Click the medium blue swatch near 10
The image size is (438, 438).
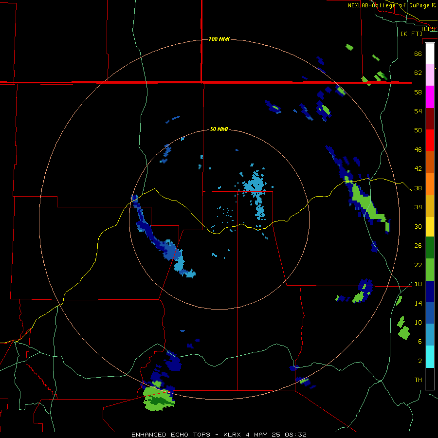430,313
